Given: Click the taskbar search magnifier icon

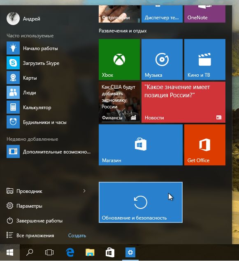Looking at the screenshot, I should (x=30, y=252).
